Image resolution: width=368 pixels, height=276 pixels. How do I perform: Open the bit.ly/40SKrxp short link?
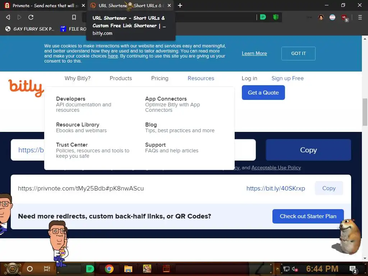276,188
